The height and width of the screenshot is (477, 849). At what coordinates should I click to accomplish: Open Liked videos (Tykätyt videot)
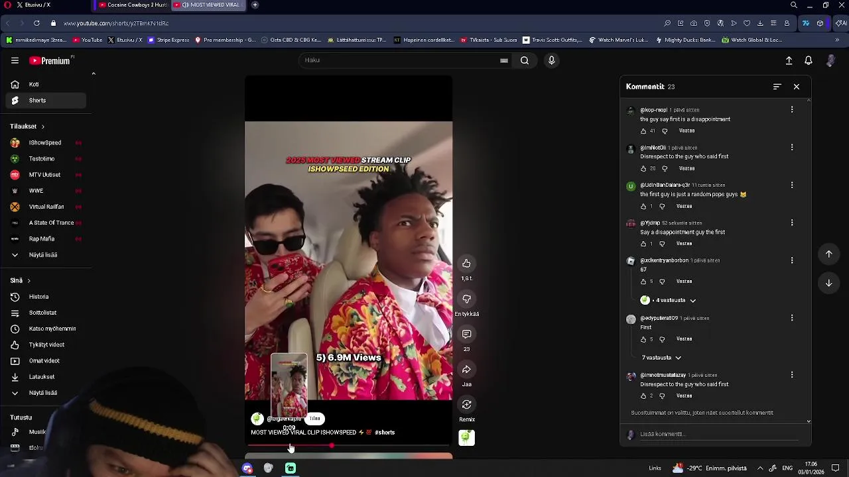(x=46, y=344)
